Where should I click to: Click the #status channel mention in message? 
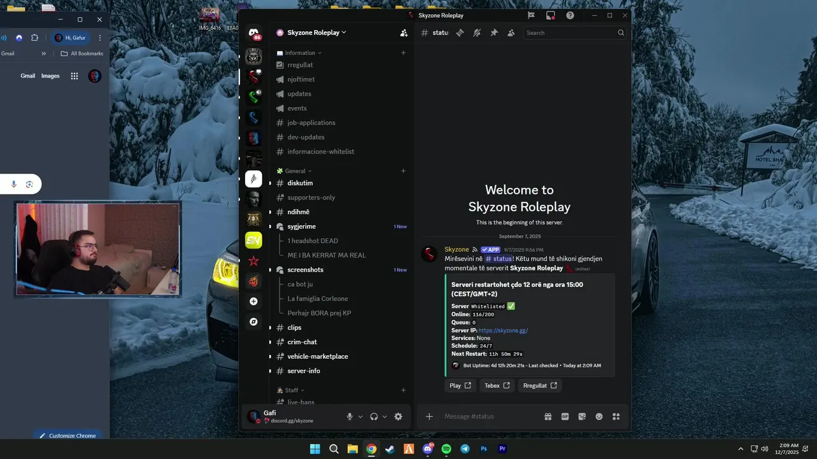498,259
